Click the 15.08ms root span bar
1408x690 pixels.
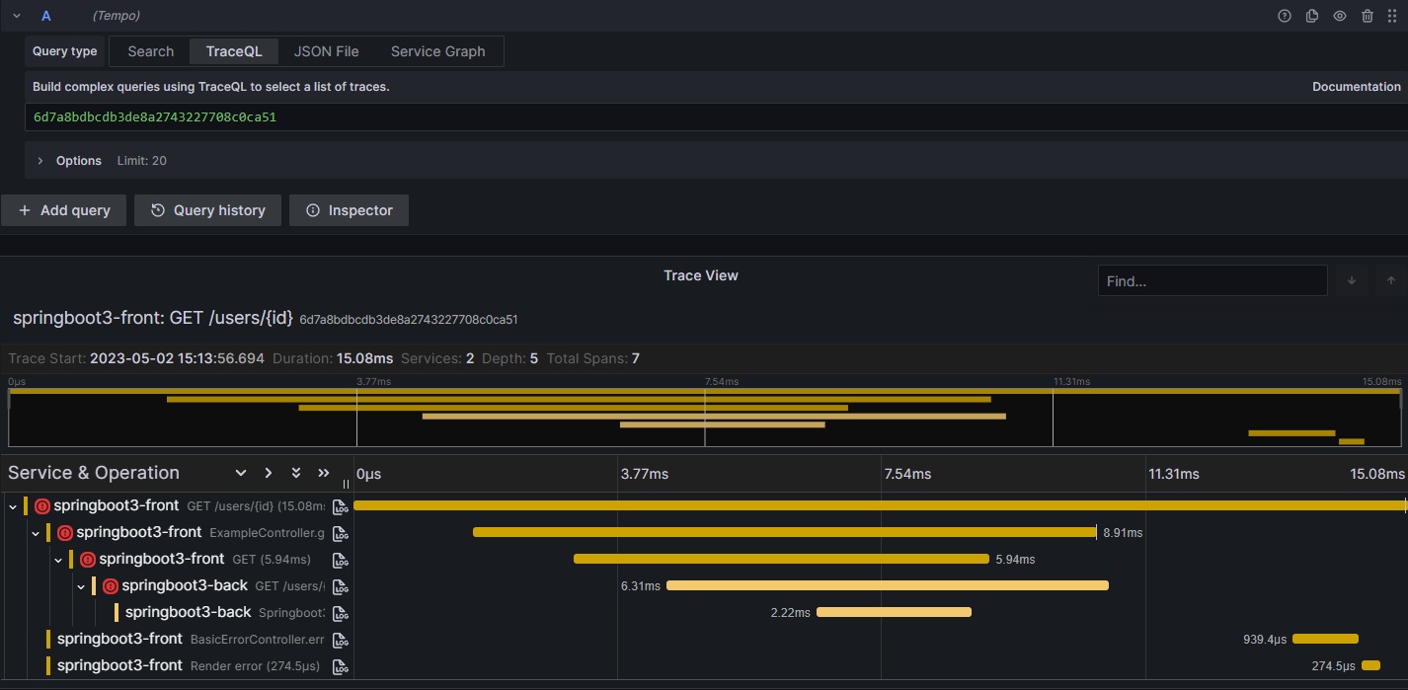[x=880, y=505]
